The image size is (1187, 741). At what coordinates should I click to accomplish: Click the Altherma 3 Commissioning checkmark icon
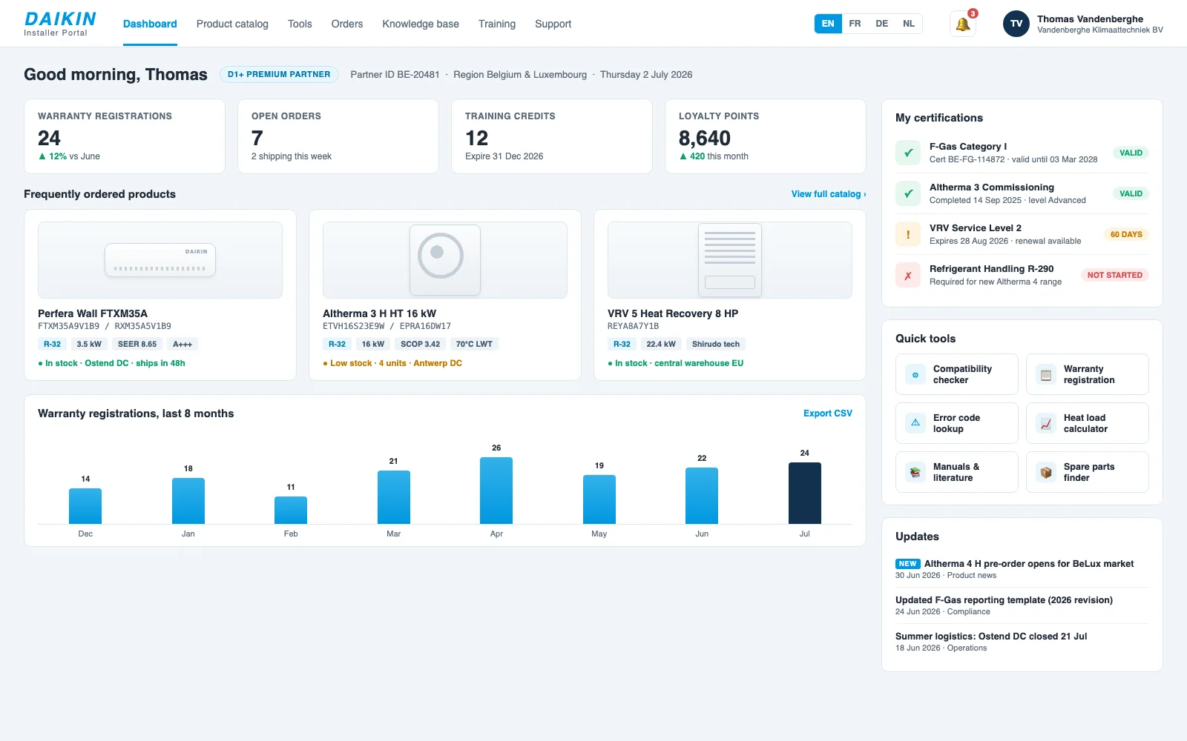pyautogui.click(x=908, y=193)
